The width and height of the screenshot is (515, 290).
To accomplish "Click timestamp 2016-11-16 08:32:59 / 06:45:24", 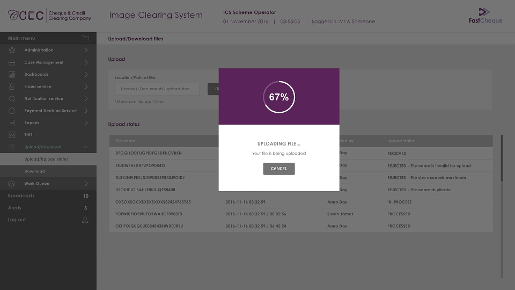I will click(x=255, y=226).
